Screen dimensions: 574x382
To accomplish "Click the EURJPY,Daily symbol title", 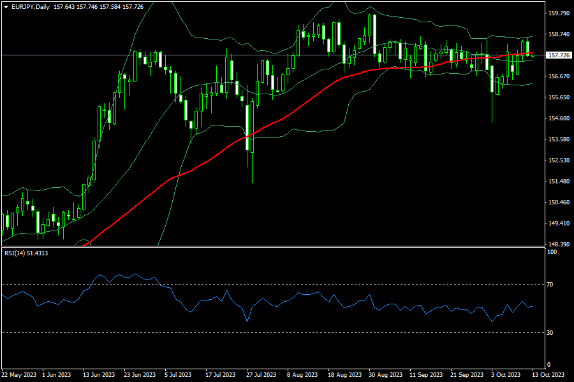I will click(31, 6).
